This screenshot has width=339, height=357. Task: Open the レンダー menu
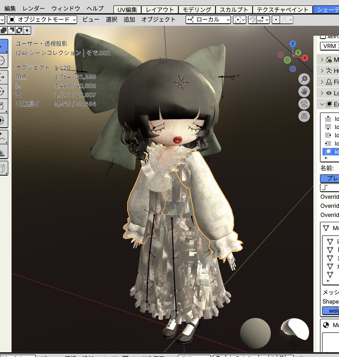point(34,9)
